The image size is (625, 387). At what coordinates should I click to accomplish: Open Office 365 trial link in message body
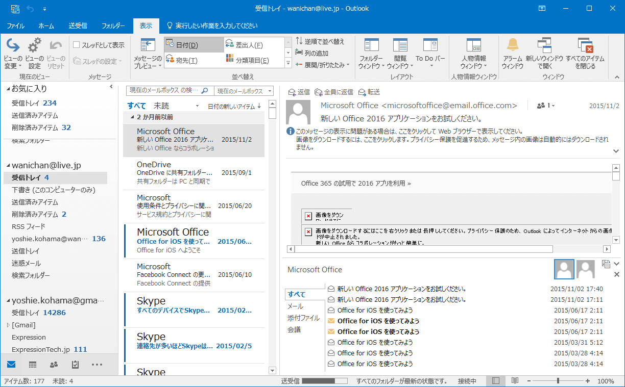coord(356,183)
